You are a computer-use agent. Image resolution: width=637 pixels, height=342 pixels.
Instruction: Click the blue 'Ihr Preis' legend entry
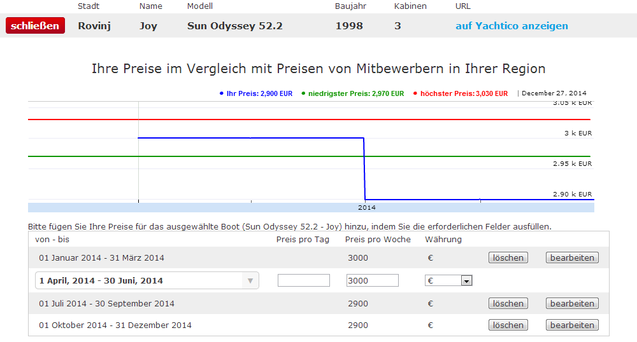pyautogui.click(x=255, y=93)
